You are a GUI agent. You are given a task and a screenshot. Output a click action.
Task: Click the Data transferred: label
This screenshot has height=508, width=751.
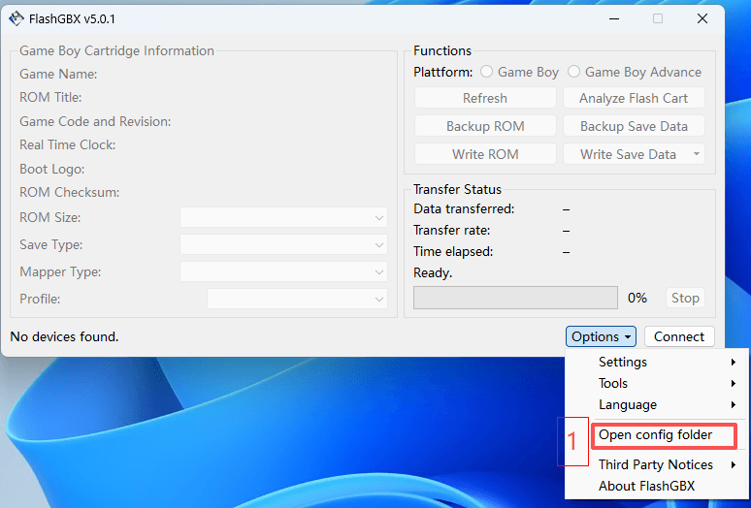pyautogui.click(x=464, y=209)
